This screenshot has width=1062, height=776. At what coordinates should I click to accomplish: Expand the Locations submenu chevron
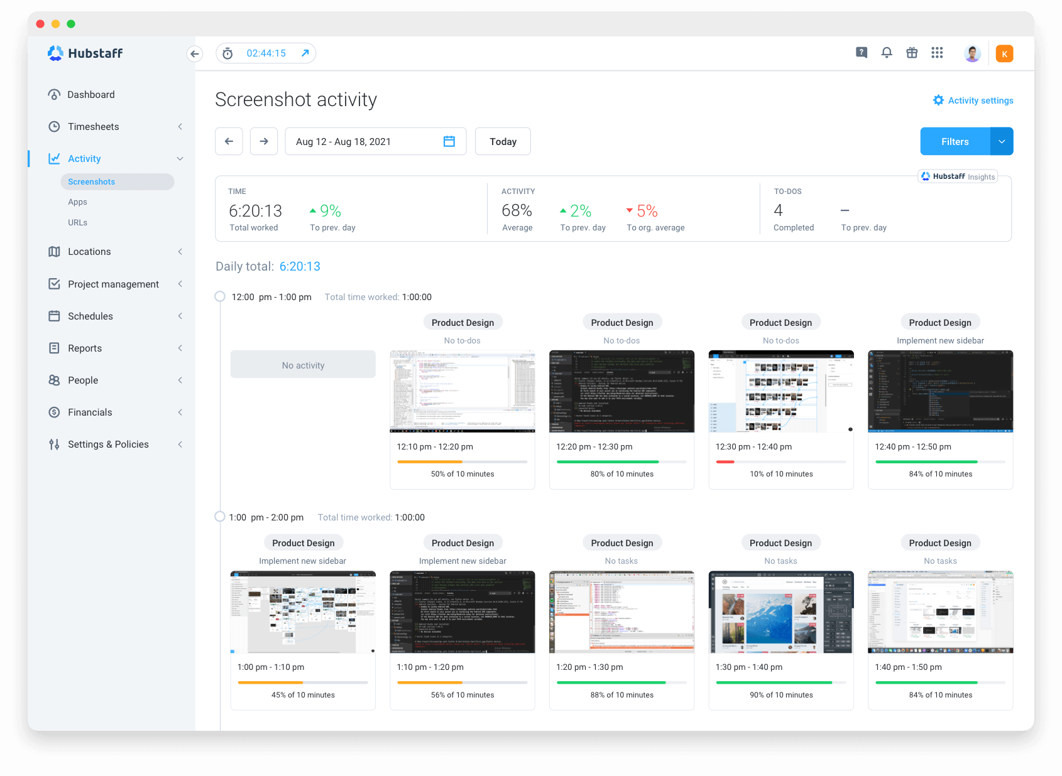tap(180, 252)
